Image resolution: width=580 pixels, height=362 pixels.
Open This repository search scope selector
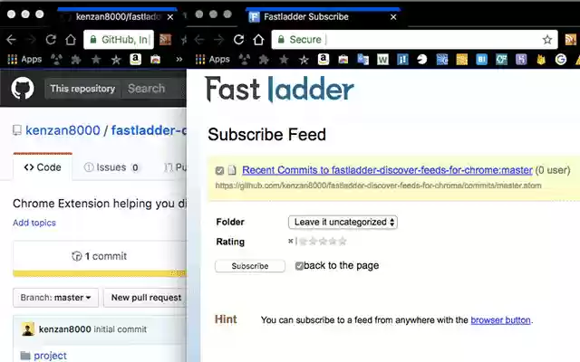click(x=82, y=89)
